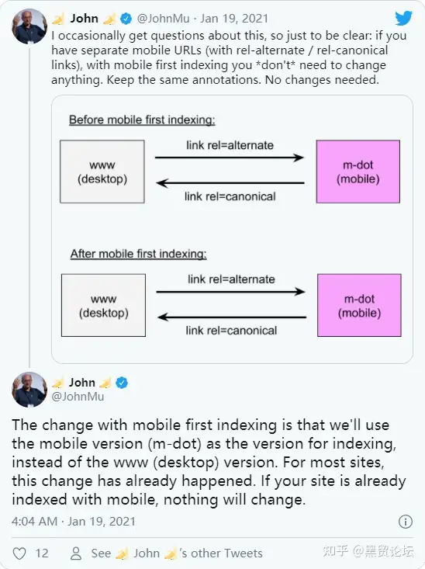This screenshot has width=425, height=569.
Task: Open the mobile first indexing diagram image
Action: click(x=232, y=229)
